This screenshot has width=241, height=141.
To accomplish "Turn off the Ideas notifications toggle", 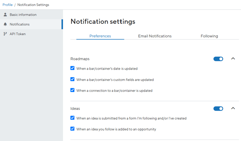I will (x=218, y=108).
